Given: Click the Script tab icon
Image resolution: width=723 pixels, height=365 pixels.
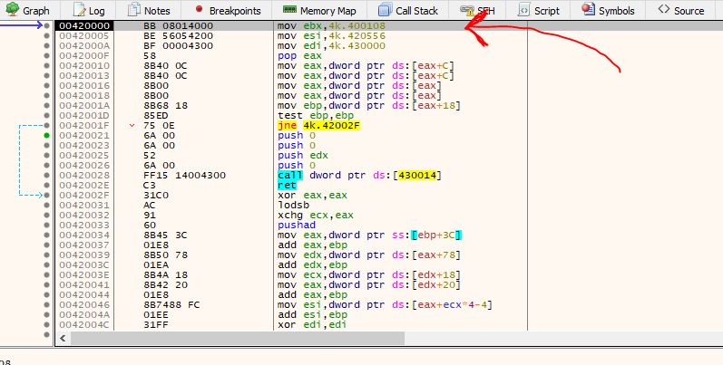Looking at the screenshot, I should (x=524, y=10).
